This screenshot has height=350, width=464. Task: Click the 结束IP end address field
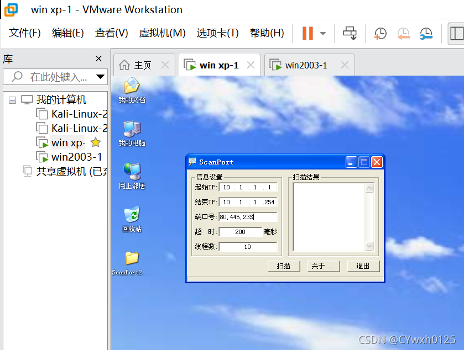coord(248,202)
